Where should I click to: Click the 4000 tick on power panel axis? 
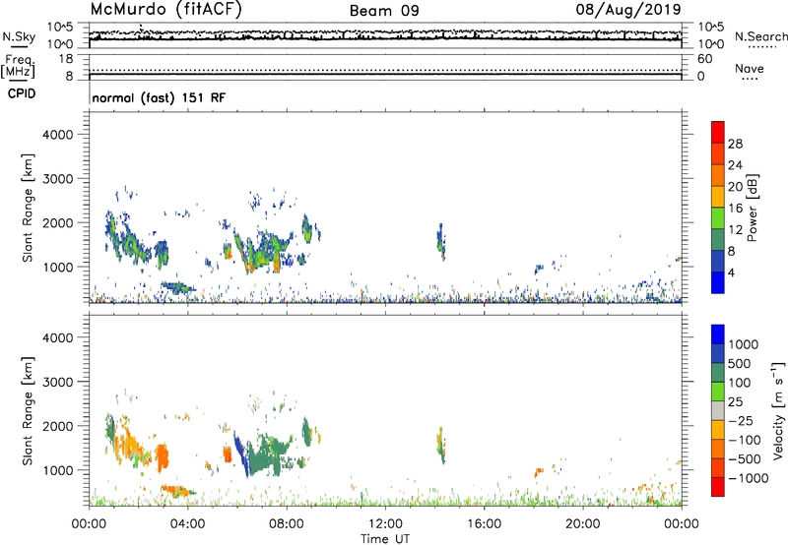tap(57, 135)
